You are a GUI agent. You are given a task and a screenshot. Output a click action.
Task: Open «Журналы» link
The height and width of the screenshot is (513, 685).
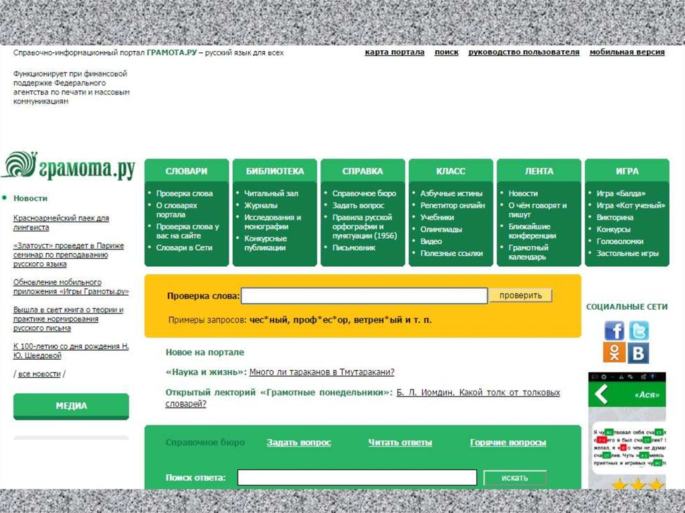261,205
